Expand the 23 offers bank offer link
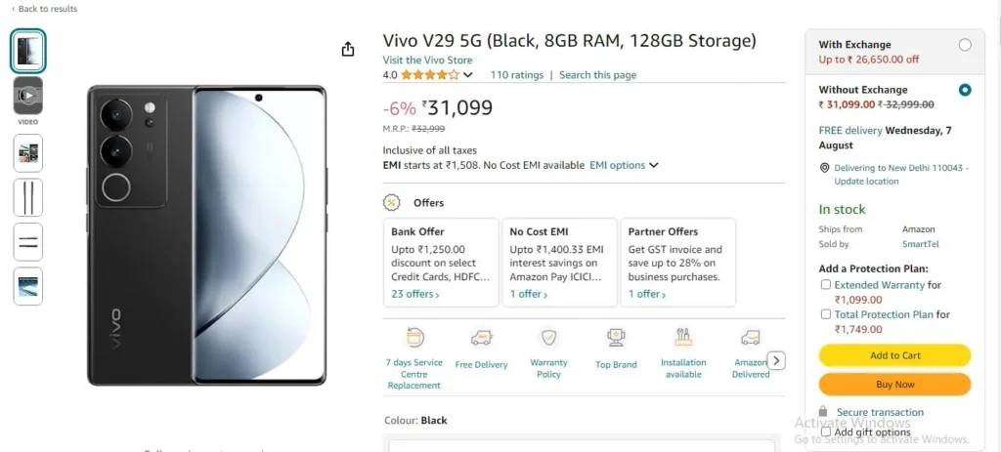Screen dimensions: 1001x452 tap(414, 294)
